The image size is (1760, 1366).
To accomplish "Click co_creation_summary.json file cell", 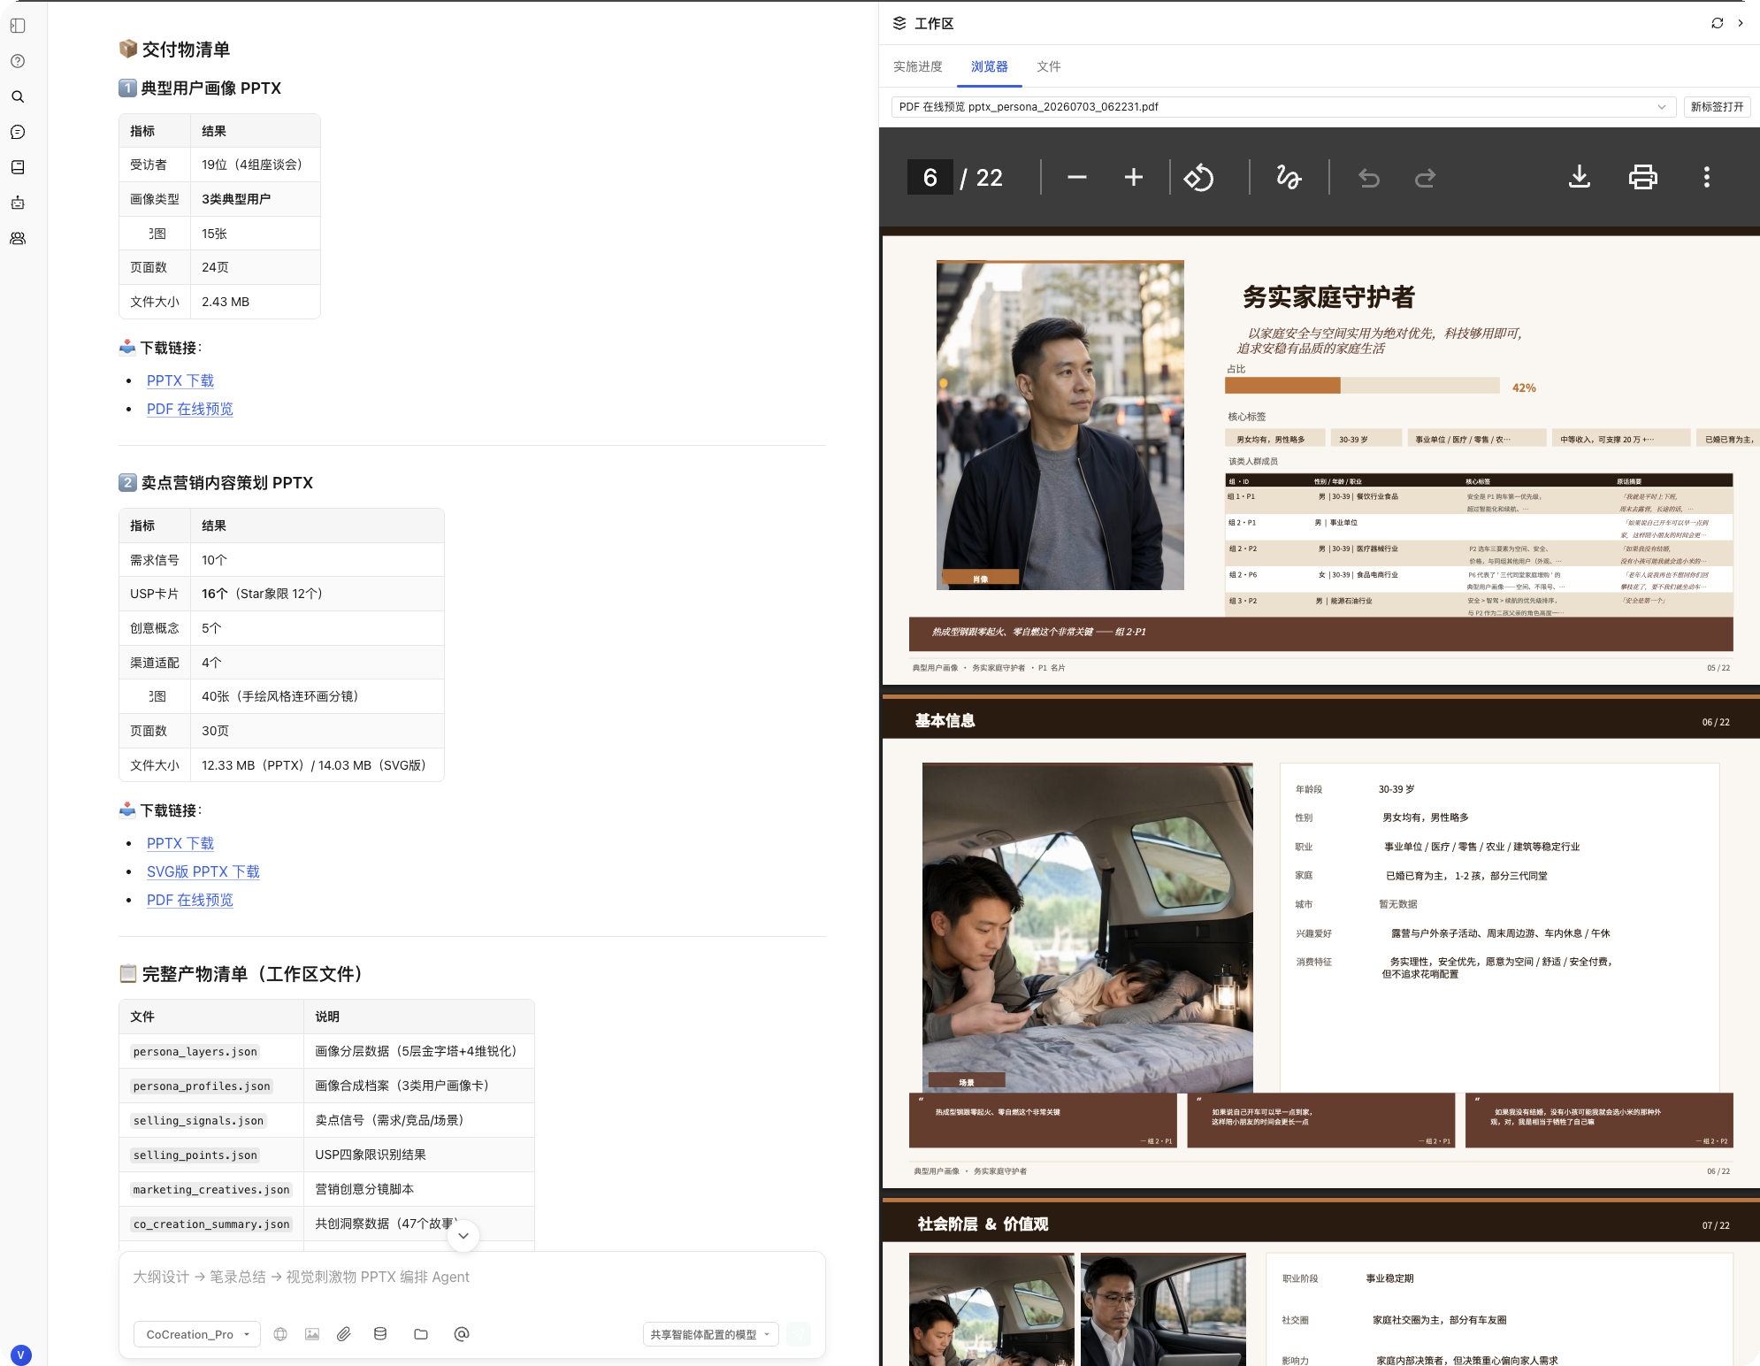I will tap(211, 1224).
